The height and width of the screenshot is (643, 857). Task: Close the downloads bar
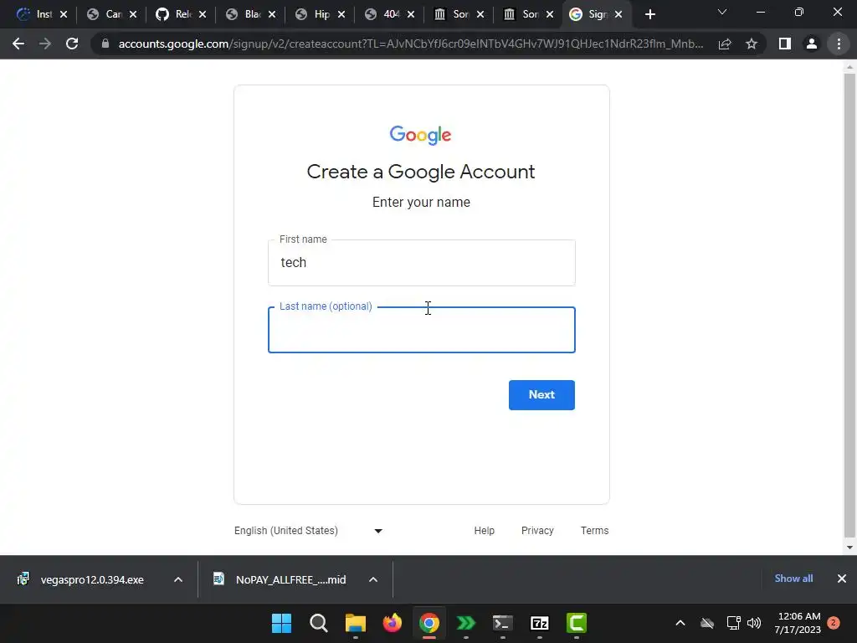(842, 579)
